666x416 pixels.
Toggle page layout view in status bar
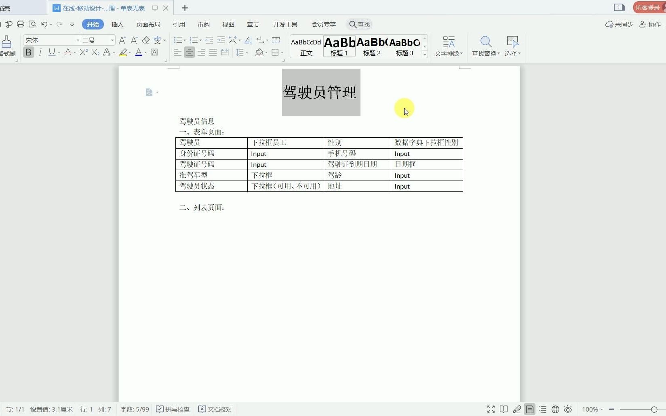pyautogui.click(x=529, y=410)
